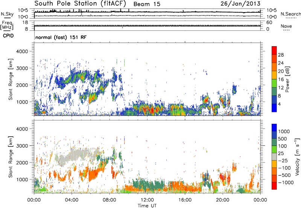Select the "Time UT" axis title
This screenshot has width=301, height=208.
click(147, 206)
